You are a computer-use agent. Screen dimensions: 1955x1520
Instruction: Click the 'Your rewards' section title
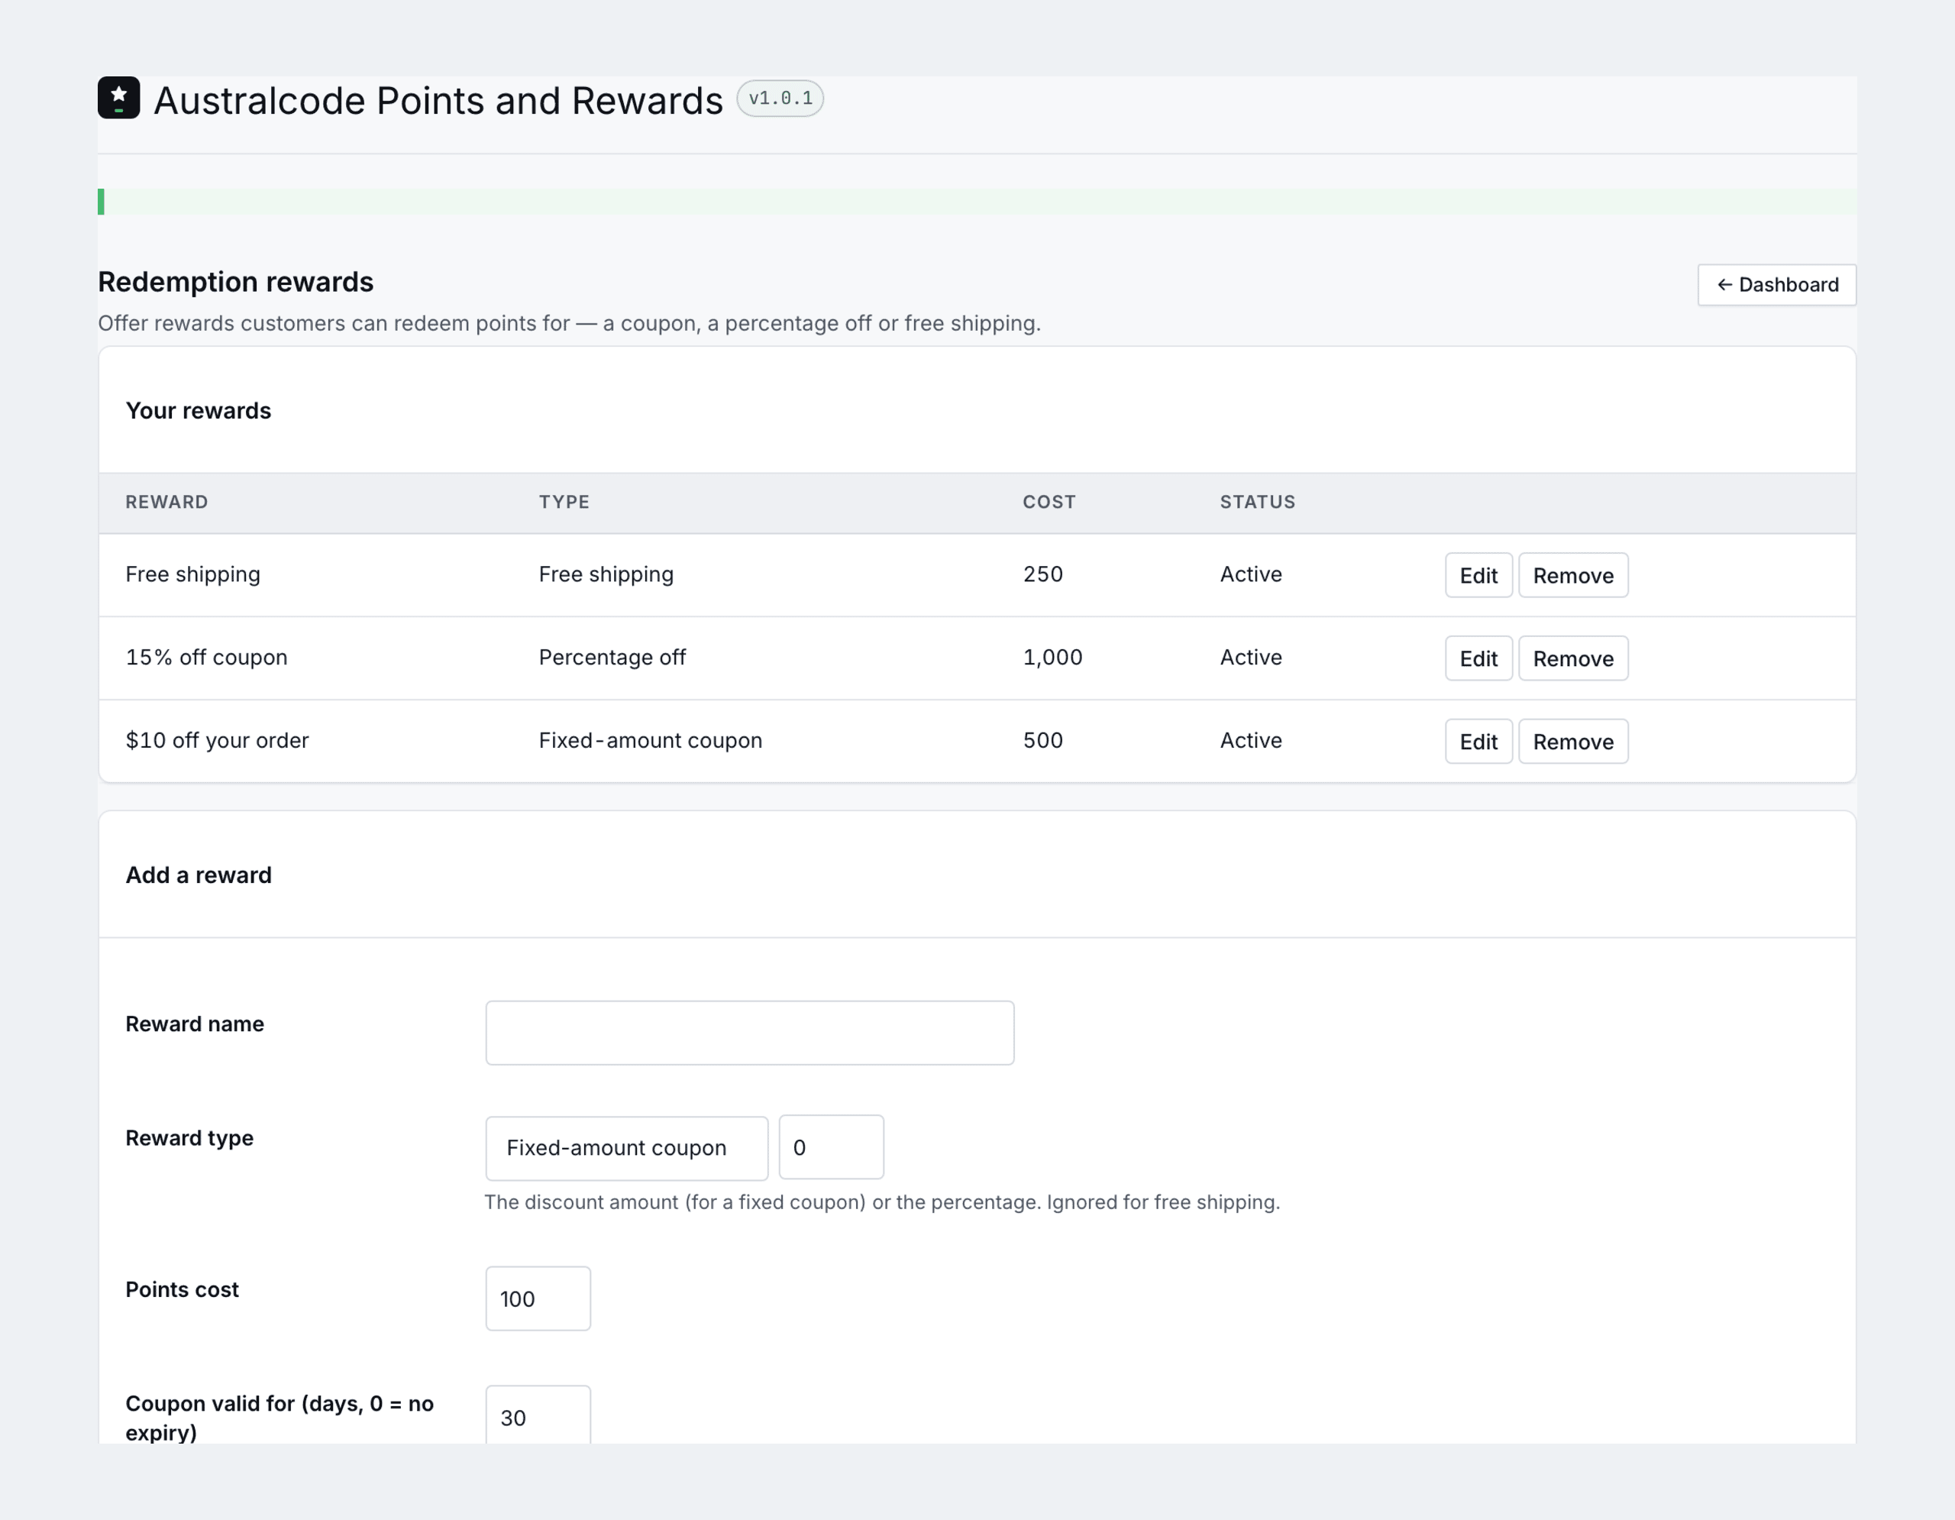pos(198,411)
